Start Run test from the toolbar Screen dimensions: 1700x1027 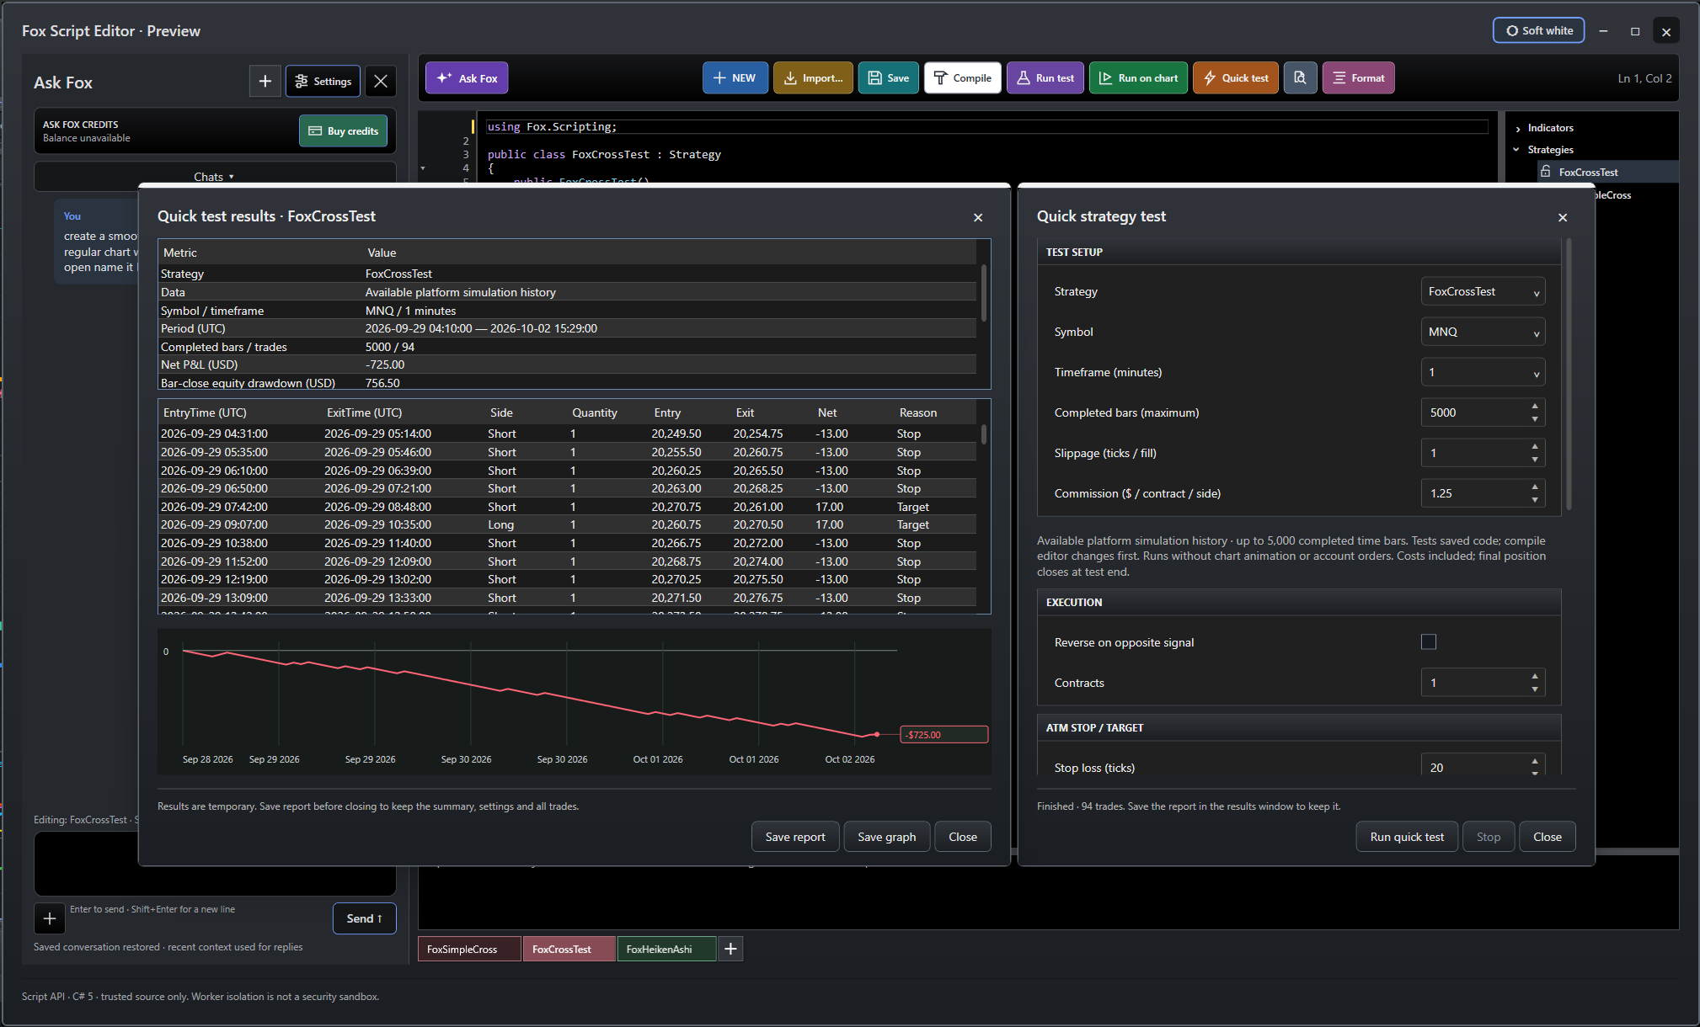click(x=1045, y=78)
